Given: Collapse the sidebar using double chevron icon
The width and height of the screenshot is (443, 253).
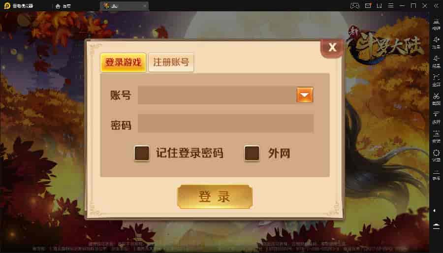Looking at the screenshot, I should [436, 5].
